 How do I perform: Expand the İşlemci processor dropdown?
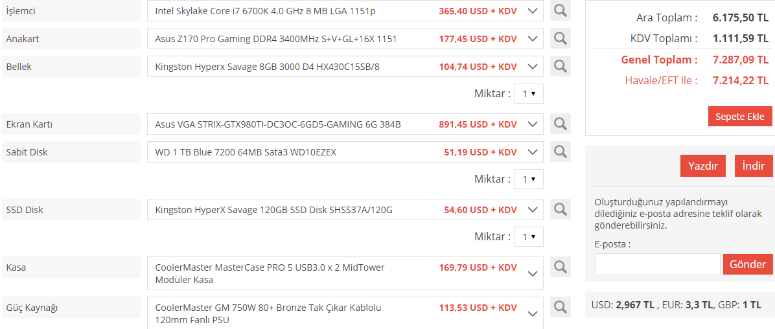click(533, 11)
